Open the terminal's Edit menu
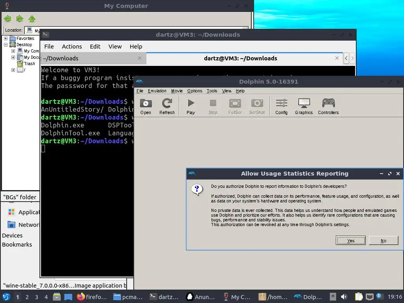The image size is (404, 303). [x=95, y=47]
